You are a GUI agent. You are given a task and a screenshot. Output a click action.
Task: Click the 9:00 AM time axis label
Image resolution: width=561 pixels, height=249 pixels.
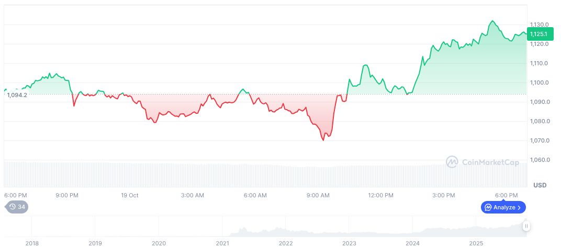pos(318,195)
